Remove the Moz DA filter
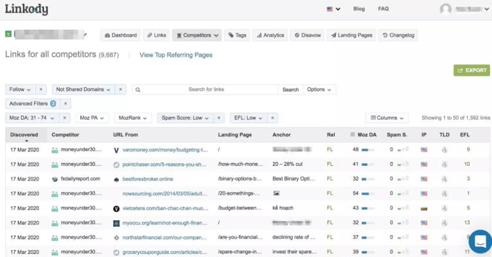Viewport: 492px width, 257px height. coord(65,118)
